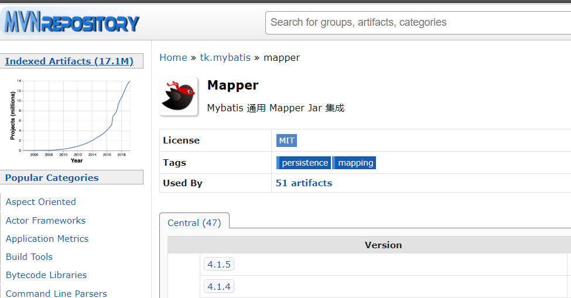Click the Mapper title heading
The width and height of the screenshot is (571, 298).
point(232,85)
